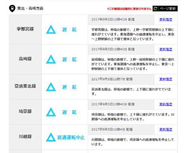Click the delay triangle icon for 京浜東北線
The image size is (189, 153).
pos(51,87)
